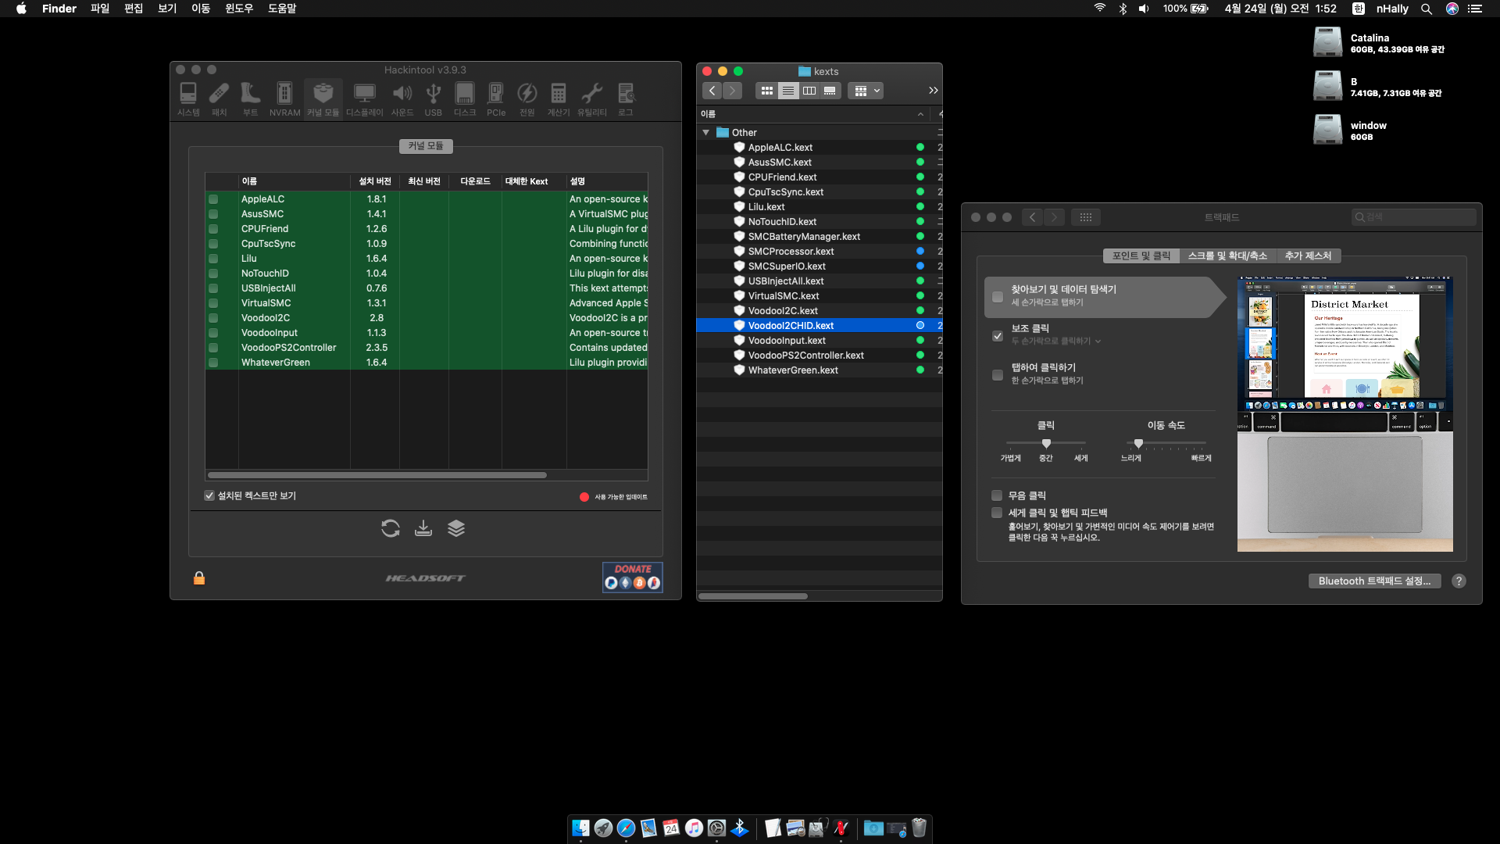The height and width of the screenshot is (844, 1500).
Task: Open the 시스템 tab icon in Hackintool
Action: 188,99
